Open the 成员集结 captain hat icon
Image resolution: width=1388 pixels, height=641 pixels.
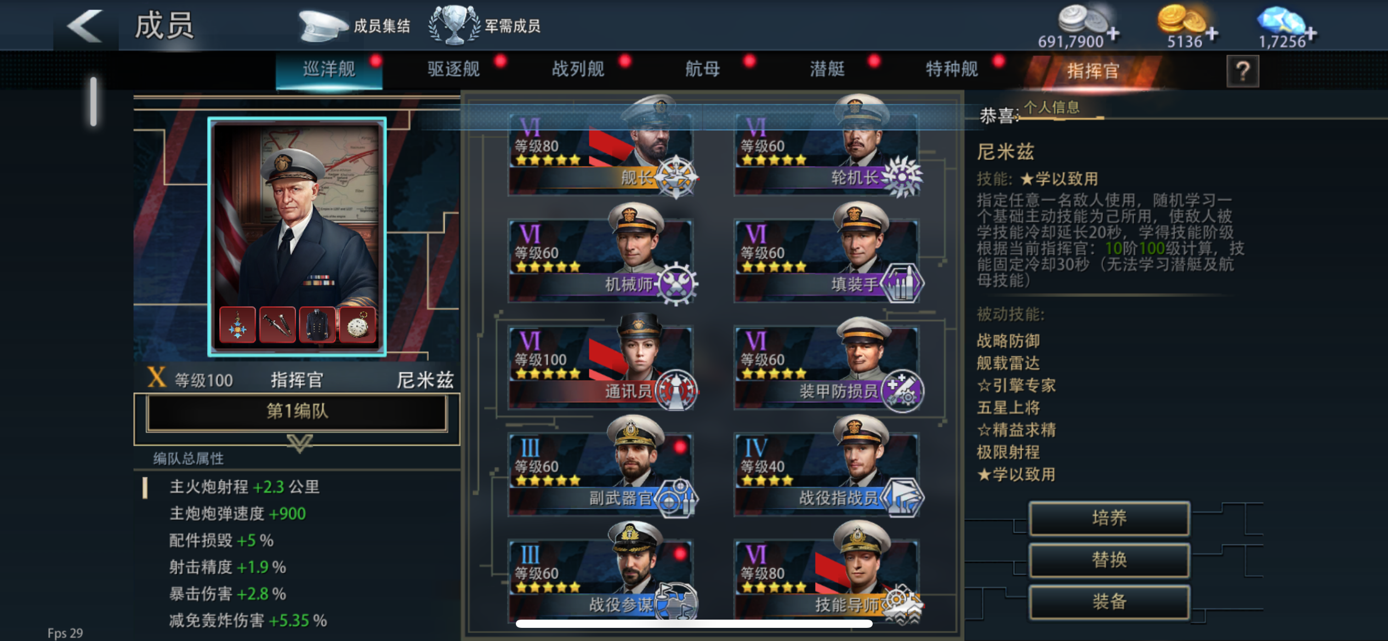(323, 25)
